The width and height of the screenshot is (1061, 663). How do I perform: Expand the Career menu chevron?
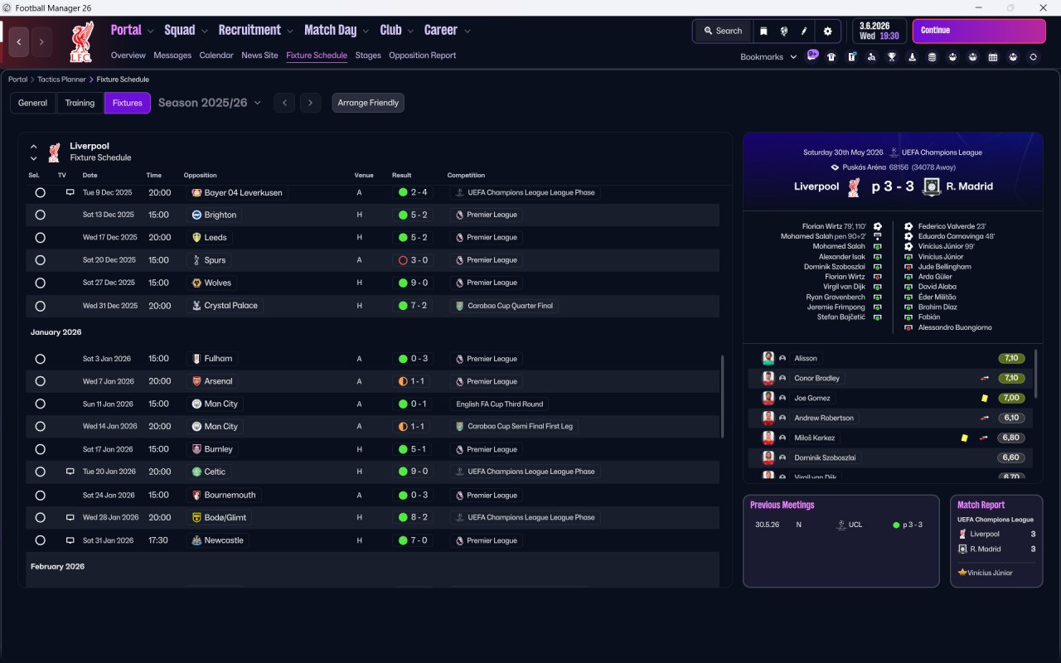click(468, 31)
